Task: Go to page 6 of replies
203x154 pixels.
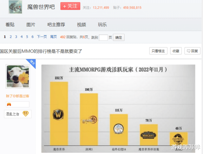Action: click(x=32, y=37)
